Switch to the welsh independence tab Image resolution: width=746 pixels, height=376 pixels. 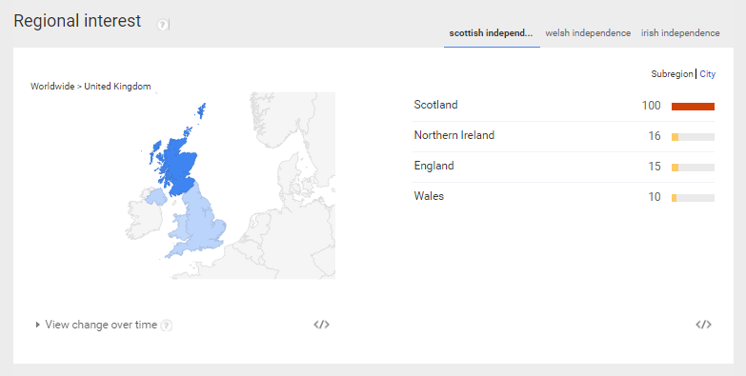588,32
